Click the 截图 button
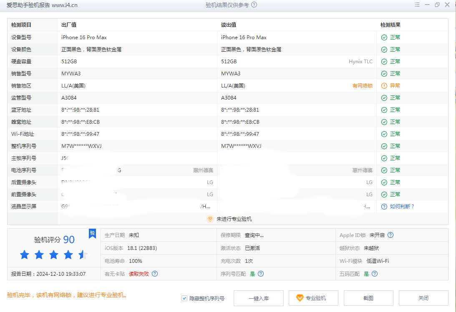The height and width of the screenshot is (312, 456). tap(368, 298)
